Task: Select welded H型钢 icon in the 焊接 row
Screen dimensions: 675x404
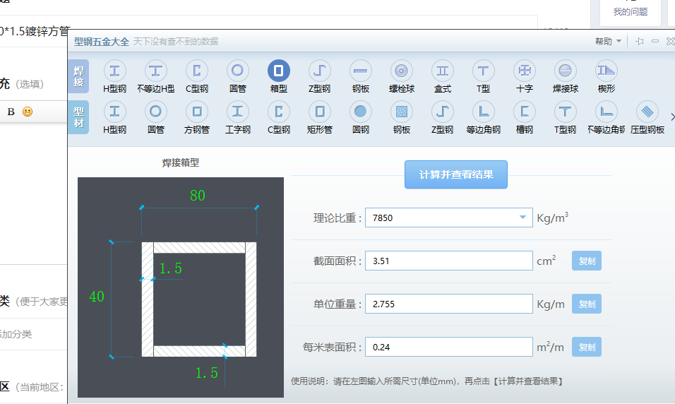Action: 114,71
